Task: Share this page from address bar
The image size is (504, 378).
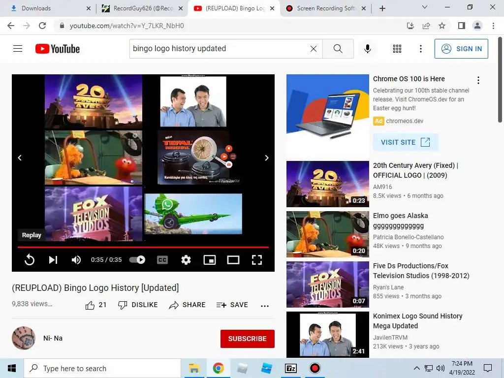Action: [426, 26]
